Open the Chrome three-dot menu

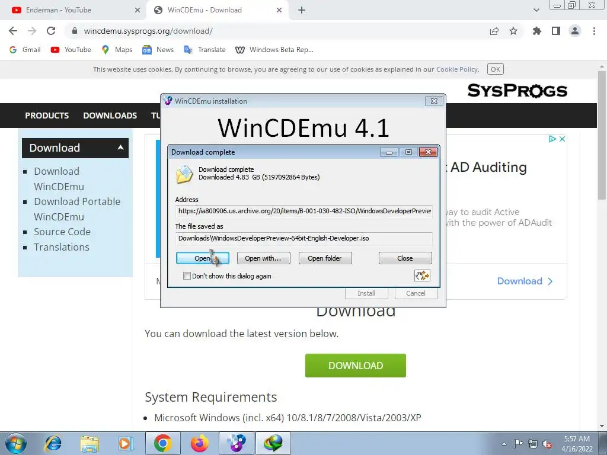coord(594,31)
